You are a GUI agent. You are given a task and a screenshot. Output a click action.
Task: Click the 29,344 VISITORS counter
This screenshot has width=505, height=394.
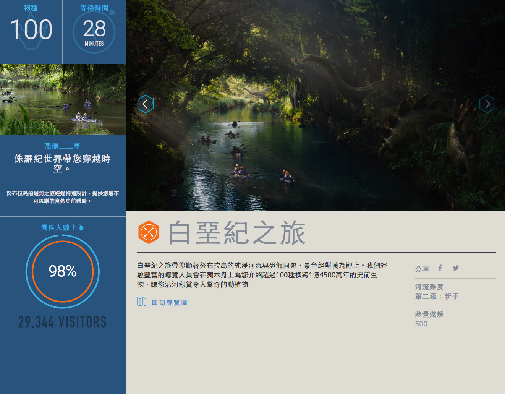[x=63, y=322]
